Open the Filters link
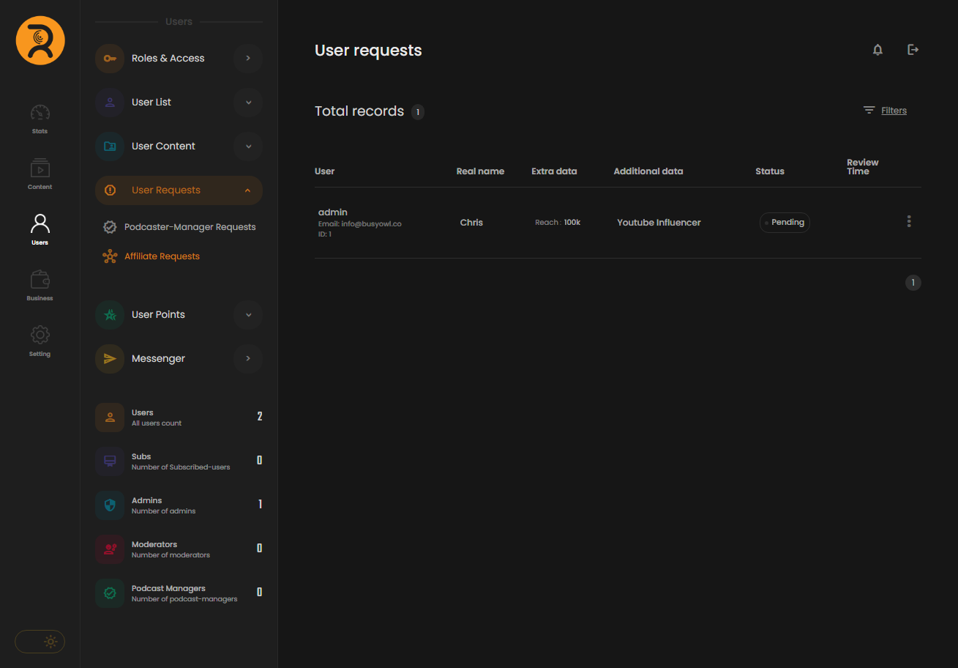Screen dimensions: 958x668 [894, 111]
